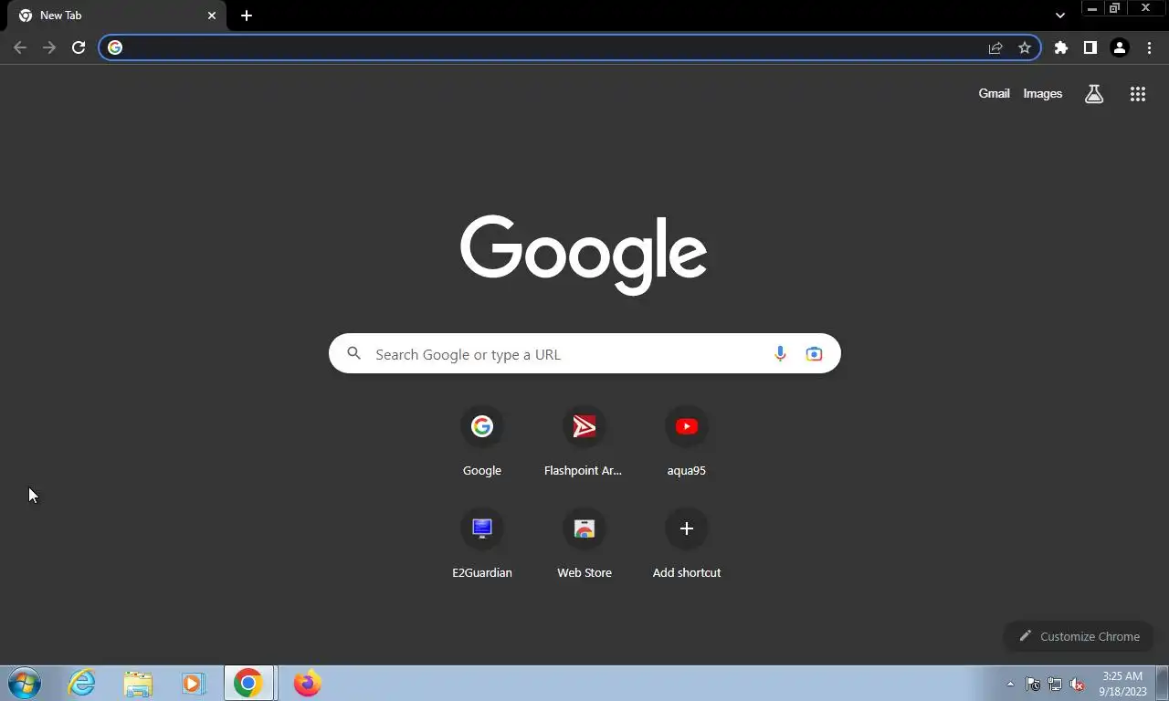The height and width of the screenshot is (701, 1169).
Task: Launch Windows Media Player from taskbar
Action: click(193, 683)
